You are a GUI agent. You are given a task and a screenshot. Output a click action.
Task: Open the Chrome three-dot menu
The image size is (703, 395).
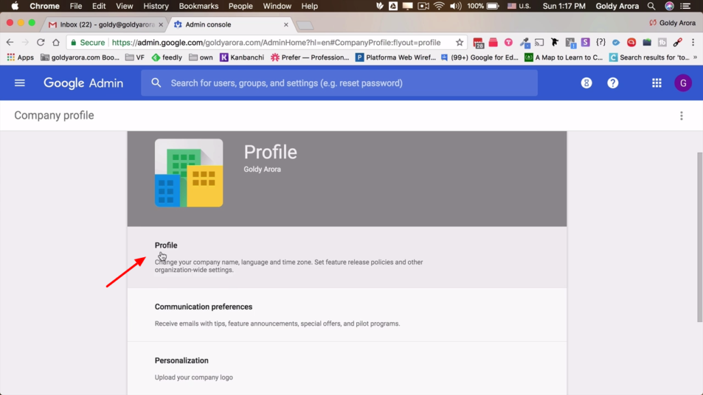click(x=693, y=42)
